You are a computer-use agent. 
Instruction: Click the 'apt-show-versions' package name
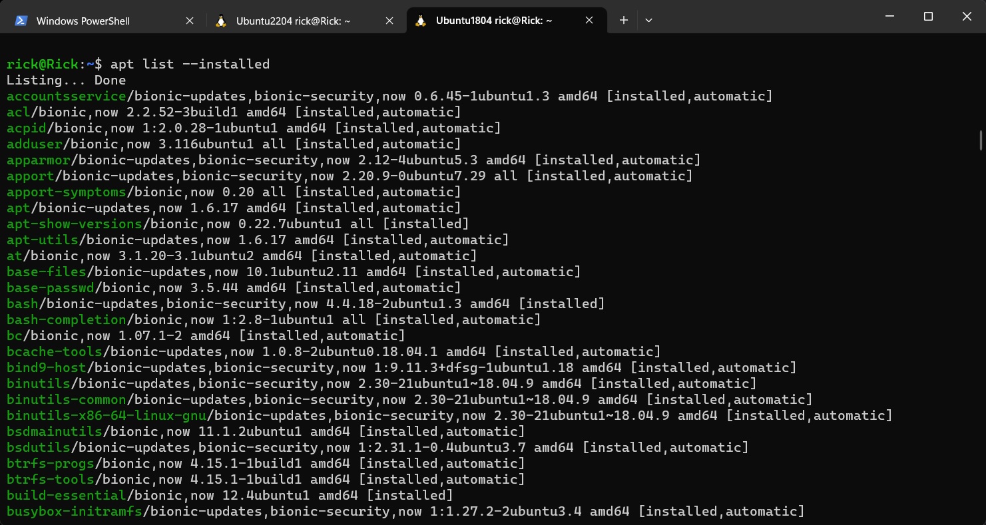click(x=75, y=224)
